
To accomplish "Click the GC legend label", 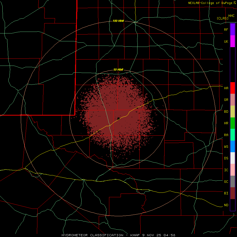I will click(x=226, y=182).
